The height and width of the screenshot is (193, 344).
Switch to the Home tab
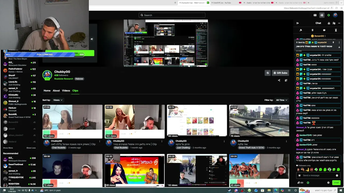pyautogui.click(x=47, y=91)
